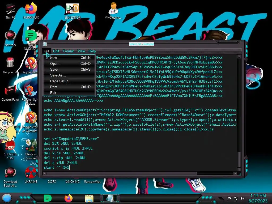Screen dimensions: 272x204
Task: Click the line 'start "" %v%'
Action: point(57,167)
